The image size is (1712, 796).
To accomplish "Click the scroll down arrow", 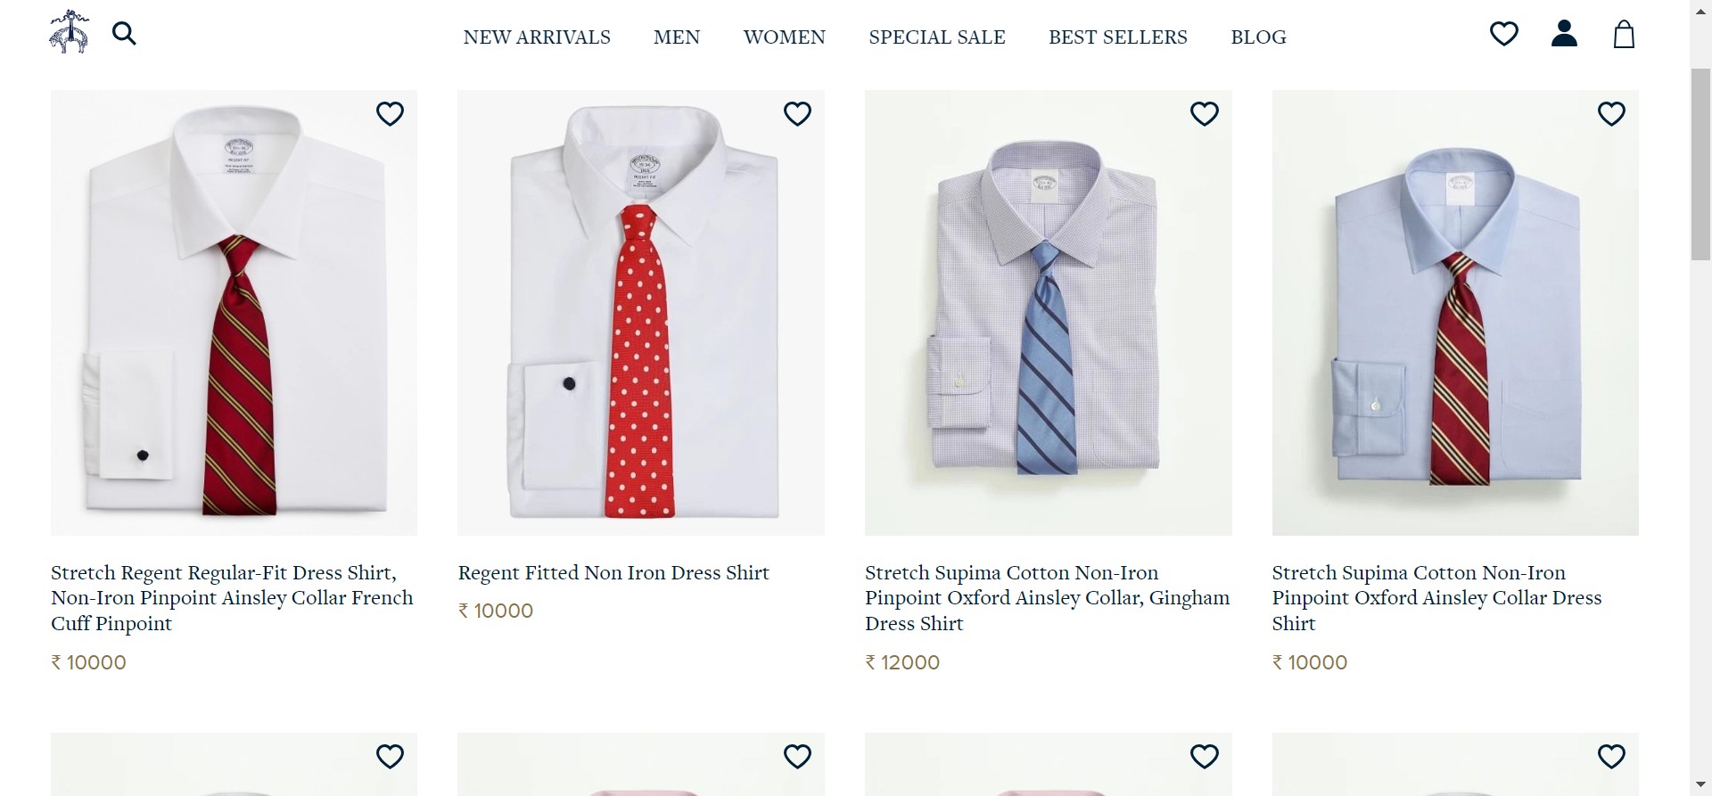I will 1700,784.
